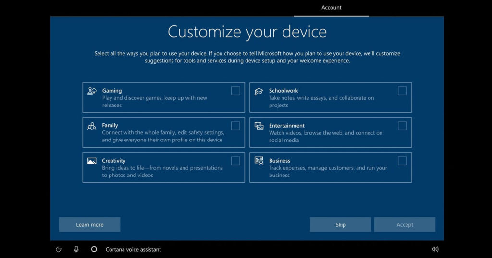Toggle the microphone icon in bottom bar
The height and width of the screenshot is (258, 492).
click(76, 249)
